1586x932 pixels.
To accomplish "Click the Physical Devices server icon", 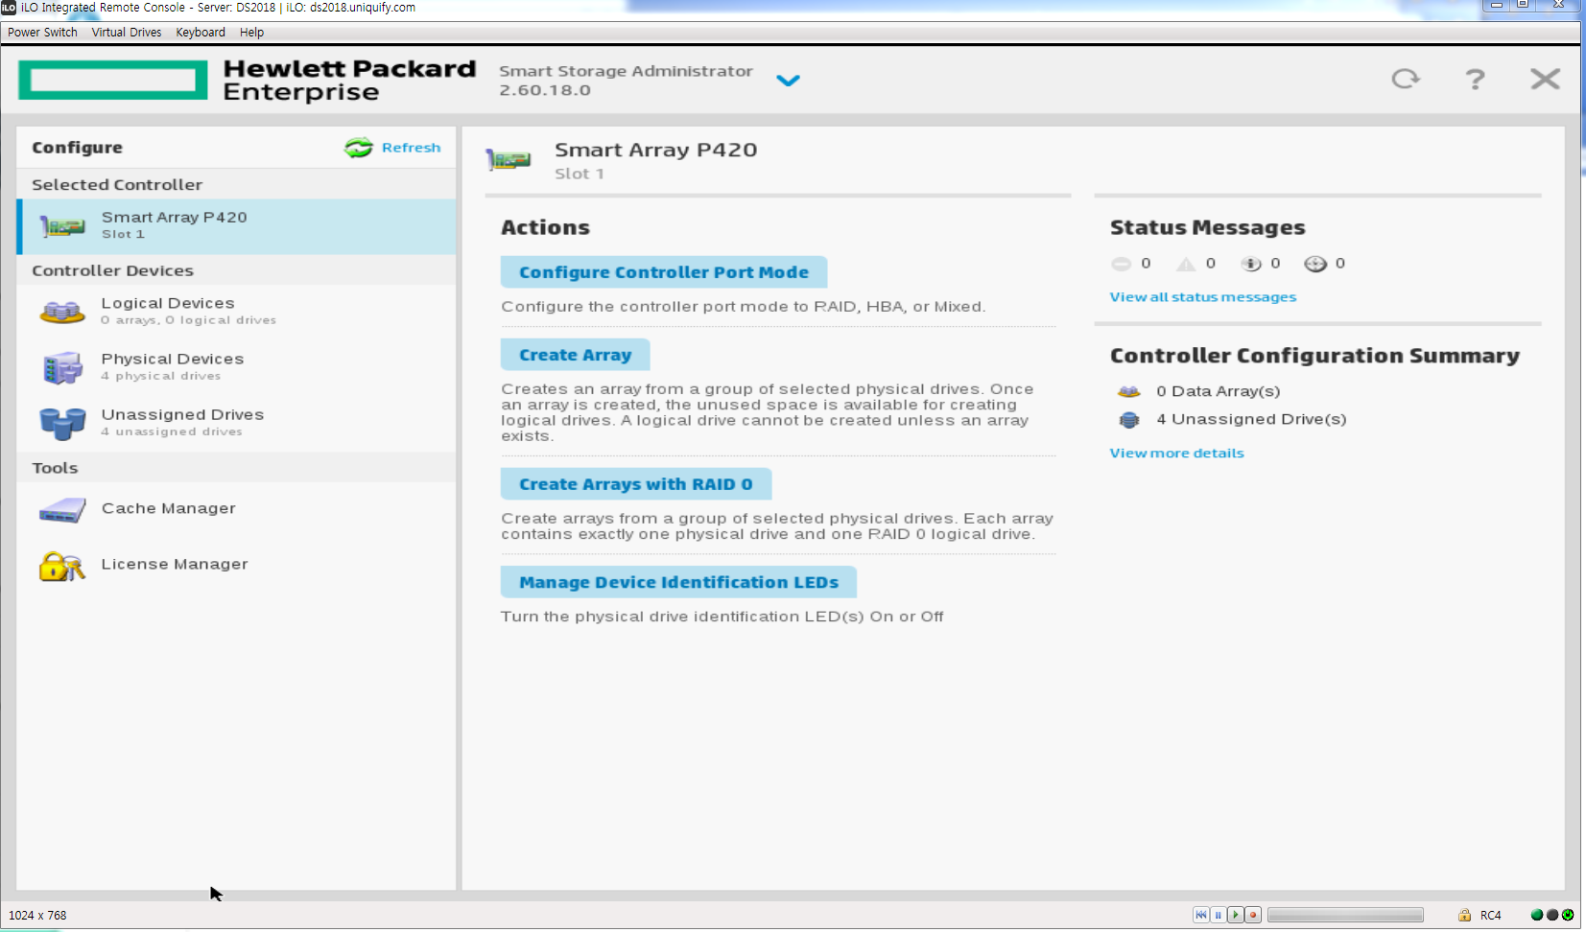I will click(62, 367).
